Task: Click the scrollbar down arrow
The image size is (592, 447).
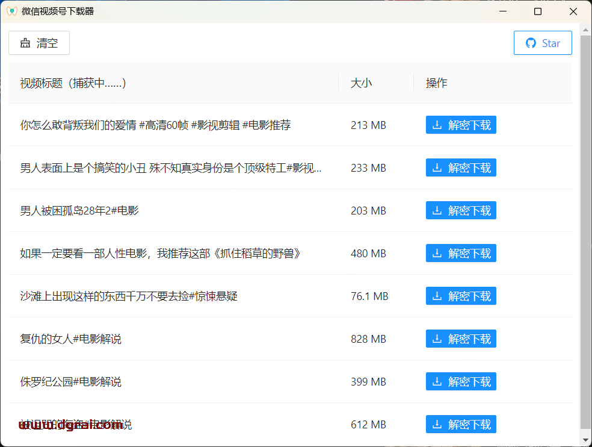Action: (585, 440)
